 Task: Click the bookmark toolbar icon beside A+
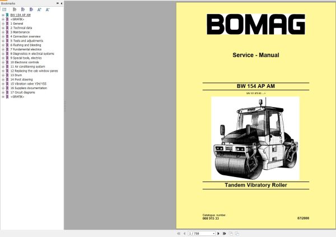[31, 10]
